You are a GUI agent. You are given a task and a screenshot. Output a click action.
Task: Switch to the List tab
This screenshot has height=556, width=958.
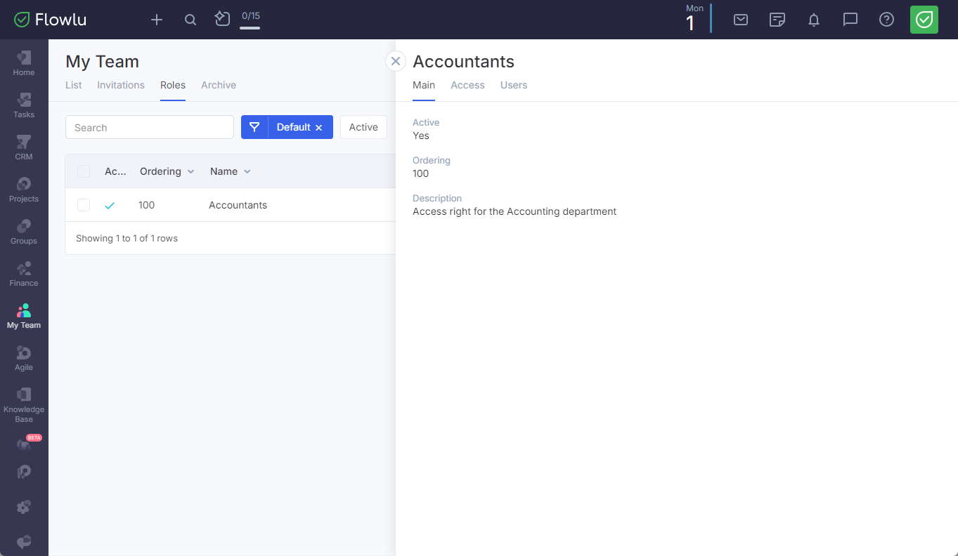click(74, 85)
